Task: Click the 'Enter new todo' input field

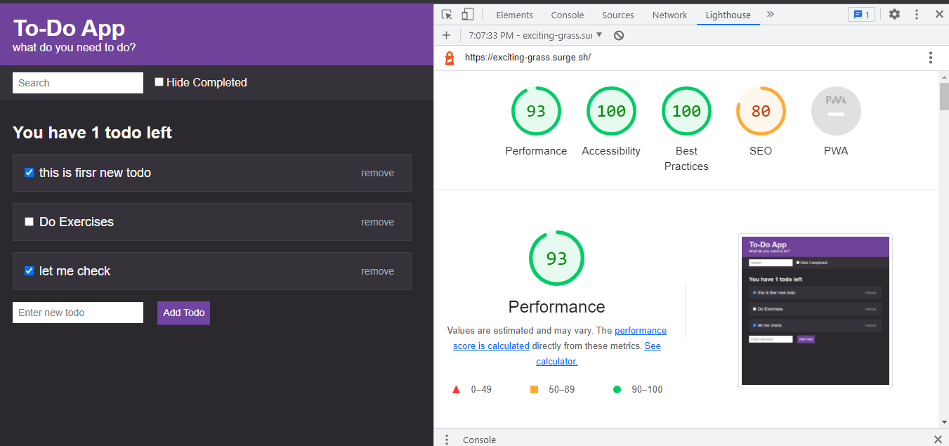Action: click(x=77, y=313)
